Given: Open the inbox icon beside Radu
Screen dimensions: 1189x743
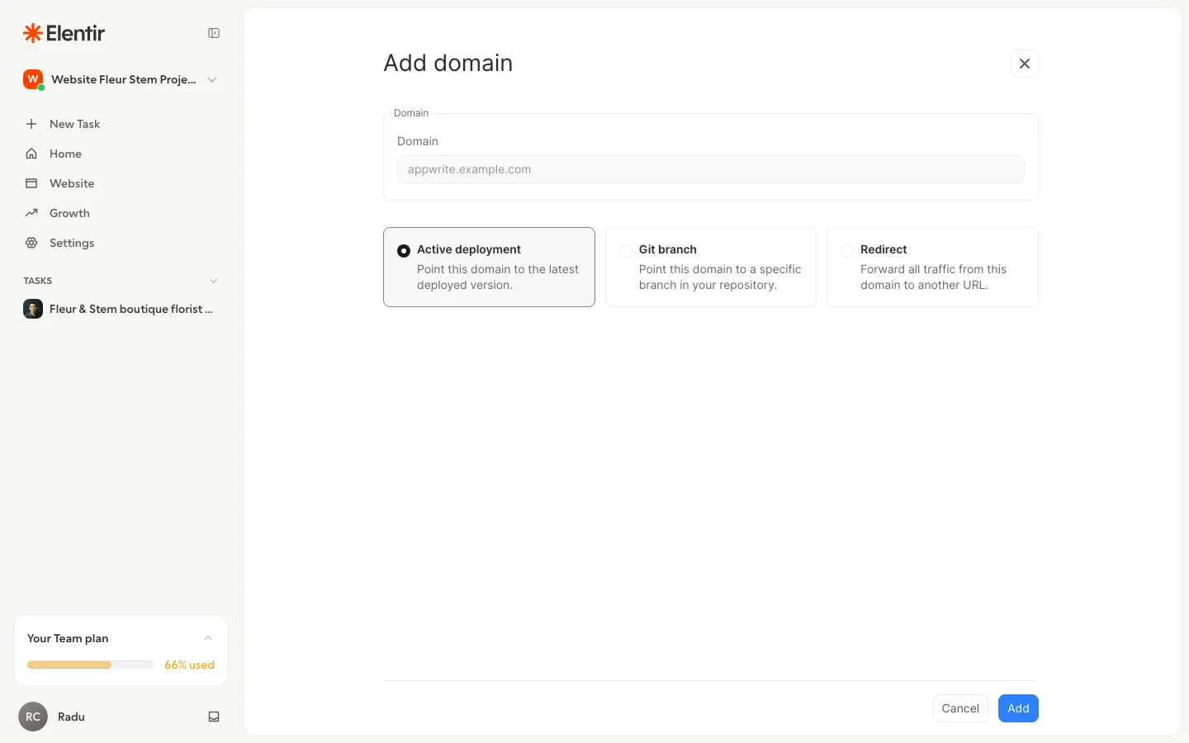Looking at the screenshot, I should (214, 717).
